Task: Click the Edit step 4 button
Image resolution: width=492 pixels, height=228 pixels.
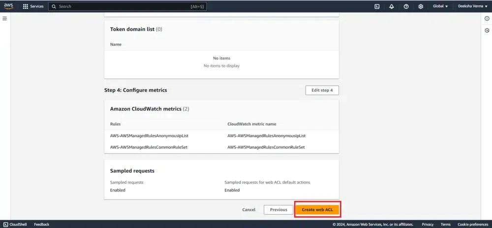Action: pos(322,90)
